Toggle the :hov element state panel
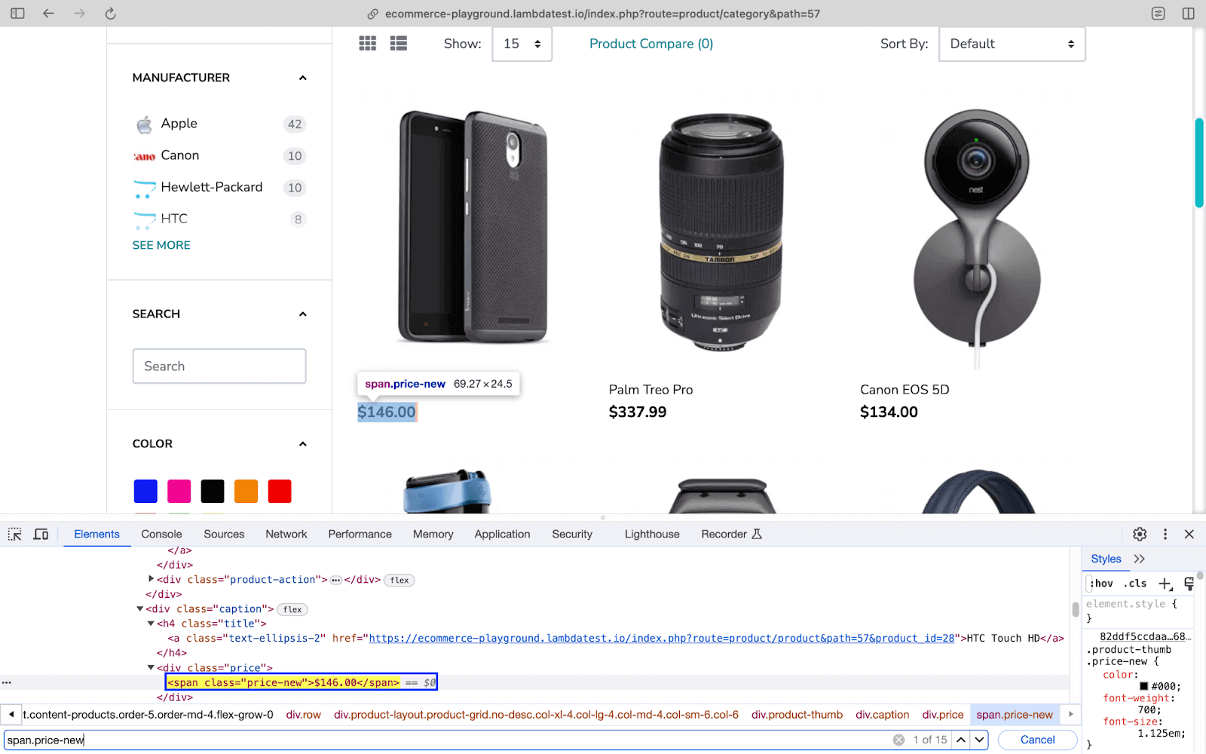The image size is (1206, 754). tap(1101, 584)
